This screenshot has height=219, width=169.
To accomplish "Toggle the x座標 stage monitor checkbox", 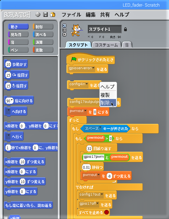I will pos(6,218).
